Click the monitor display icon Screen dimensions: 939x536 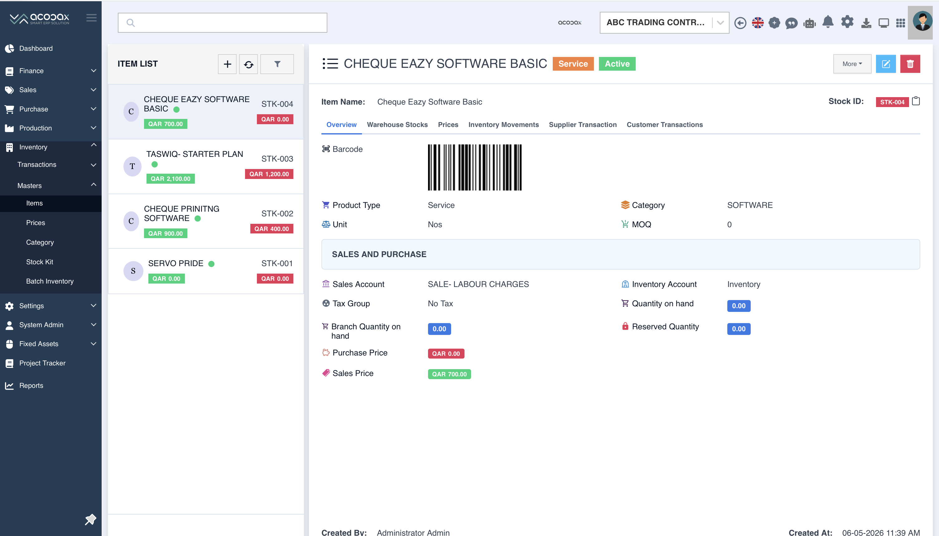(x=884, y=23)
